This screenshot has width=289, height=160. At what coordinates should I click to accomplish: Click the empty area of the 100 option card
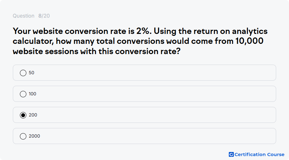tap(155, 94)
